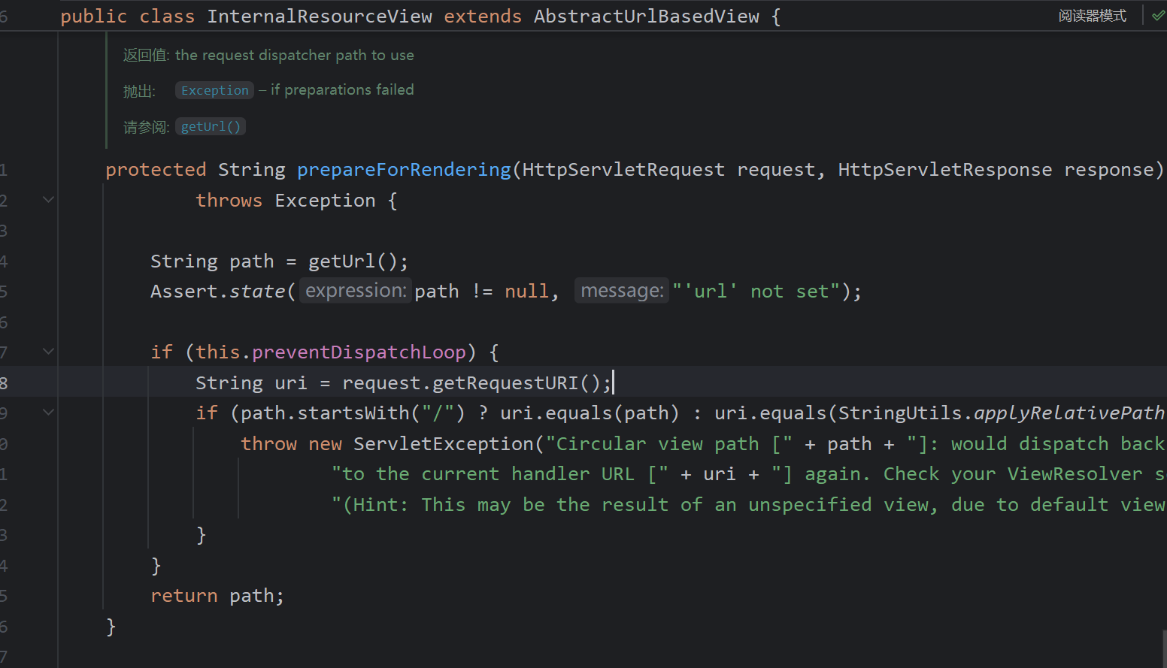Screen dimensions: 1167x668
Task: Collapse the prepareForRendering method fold arrow
Action: tap(48, 200)
